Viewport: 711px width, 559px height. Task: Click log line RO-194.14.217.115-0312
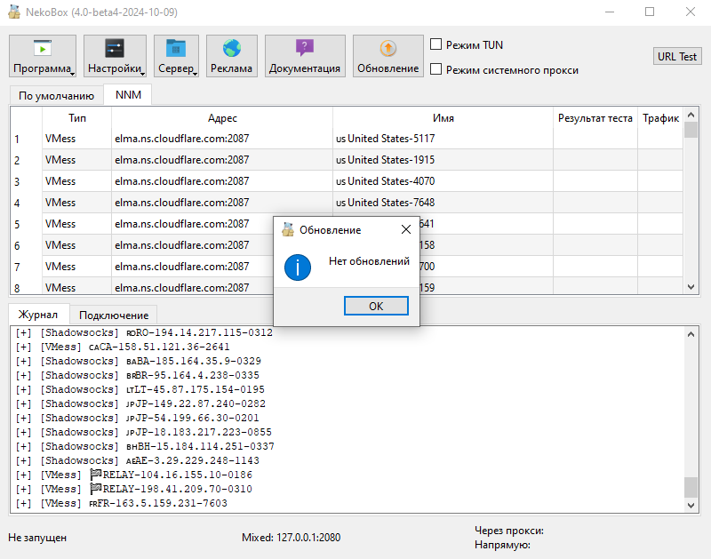click(x=144, y=332)
